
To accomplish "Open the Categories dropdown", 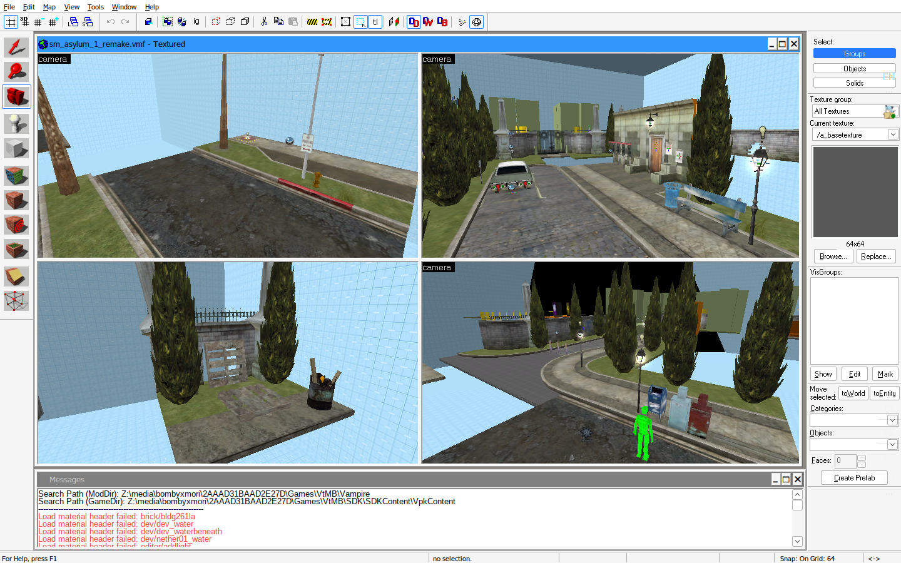I will [892, 420].
